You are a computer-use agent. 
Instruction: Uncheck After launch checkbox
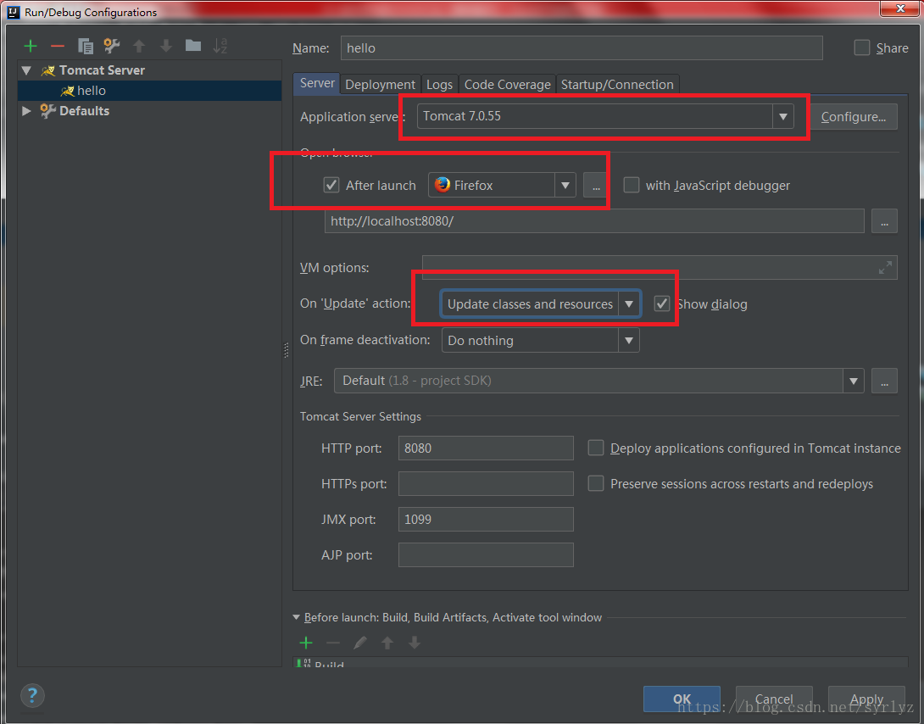[x=331, y=186]
